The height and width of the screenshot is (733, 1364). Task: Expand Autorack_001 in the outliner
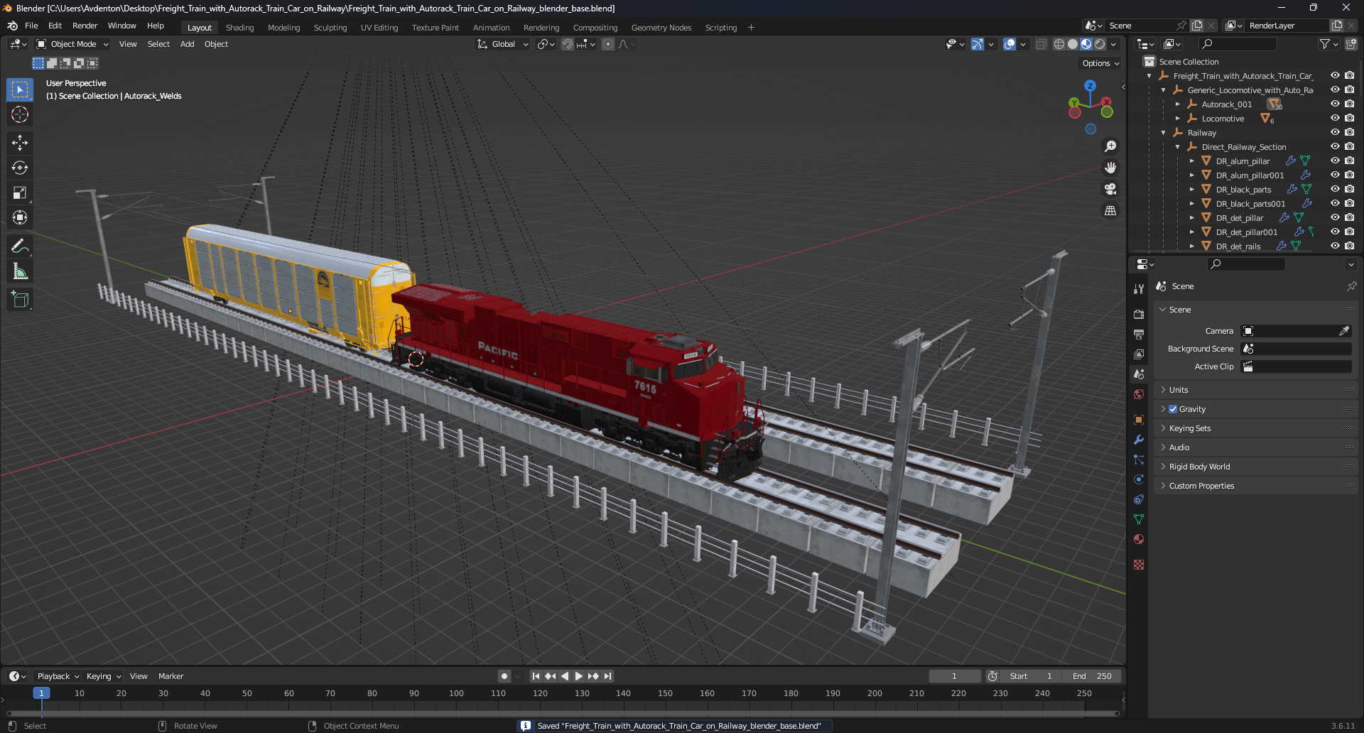pos(1178,104)
